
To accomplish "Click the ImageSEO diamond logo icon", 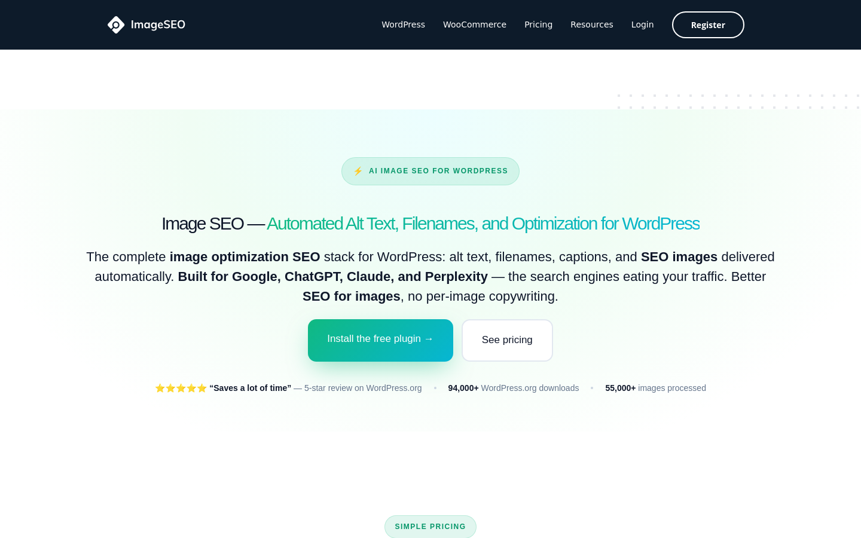I will tap(116, 25).
